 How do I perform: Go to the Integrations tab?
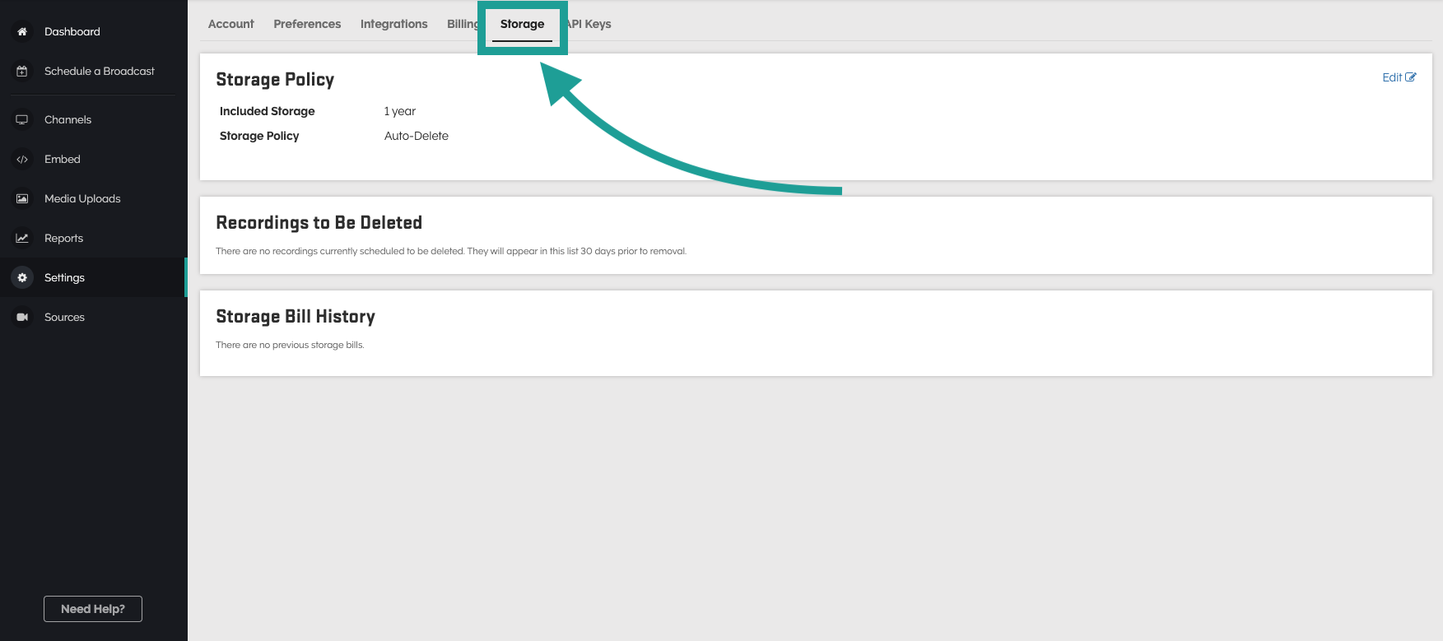coord(393,24)
